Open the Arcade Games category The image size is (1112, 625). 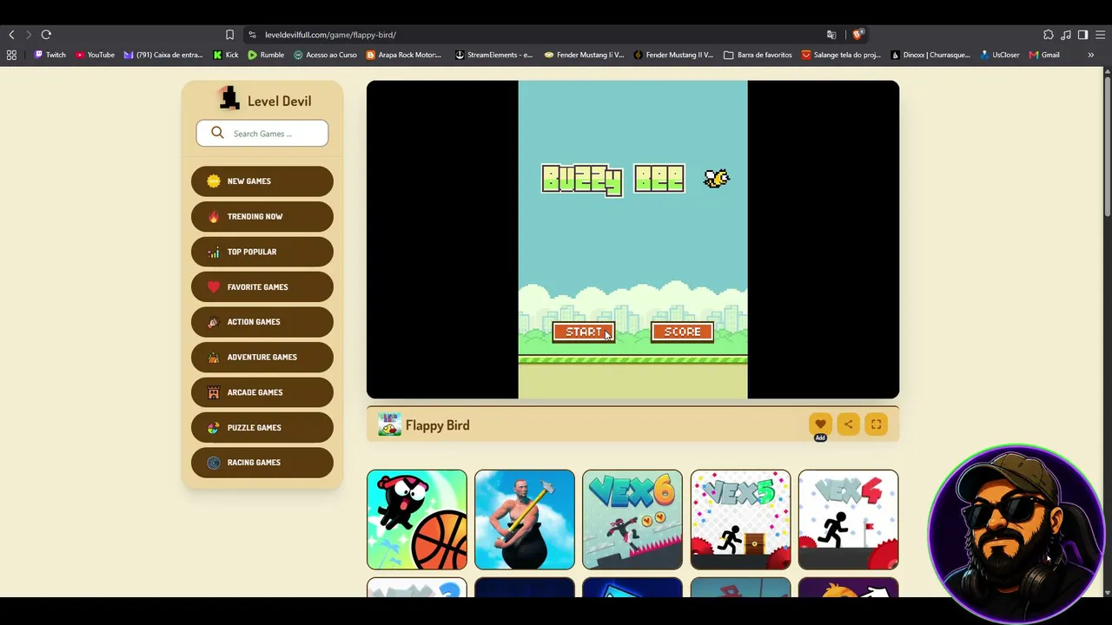(262, 392)
